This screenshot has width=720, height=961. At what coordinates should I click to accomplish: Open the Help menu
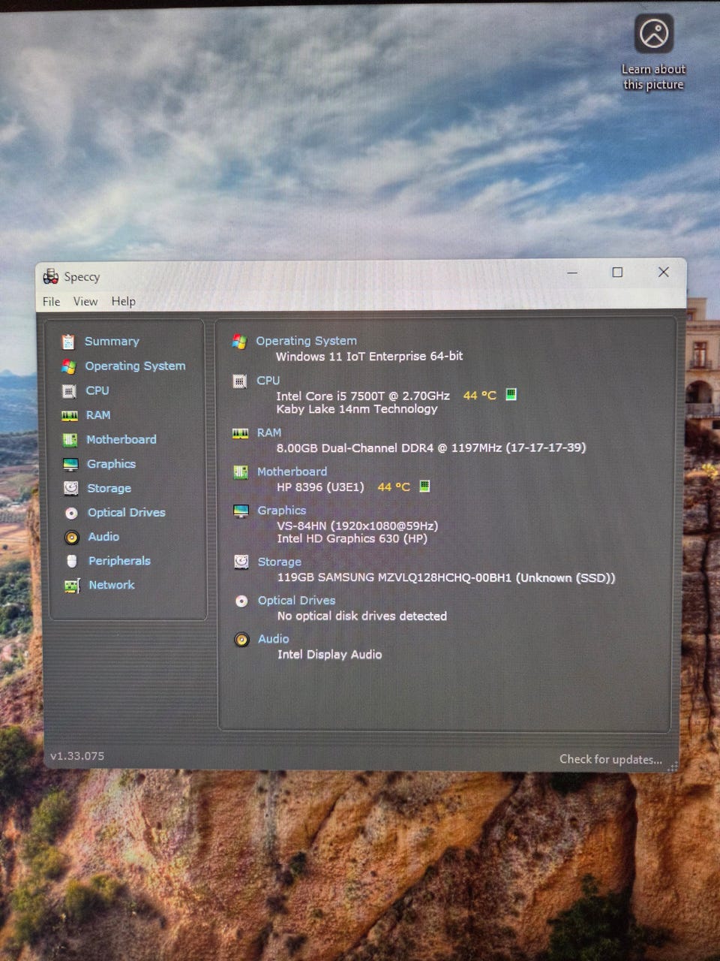124,301
